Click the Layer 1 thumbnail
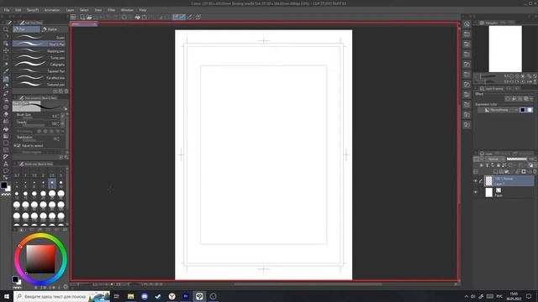 tap(488, 181)
